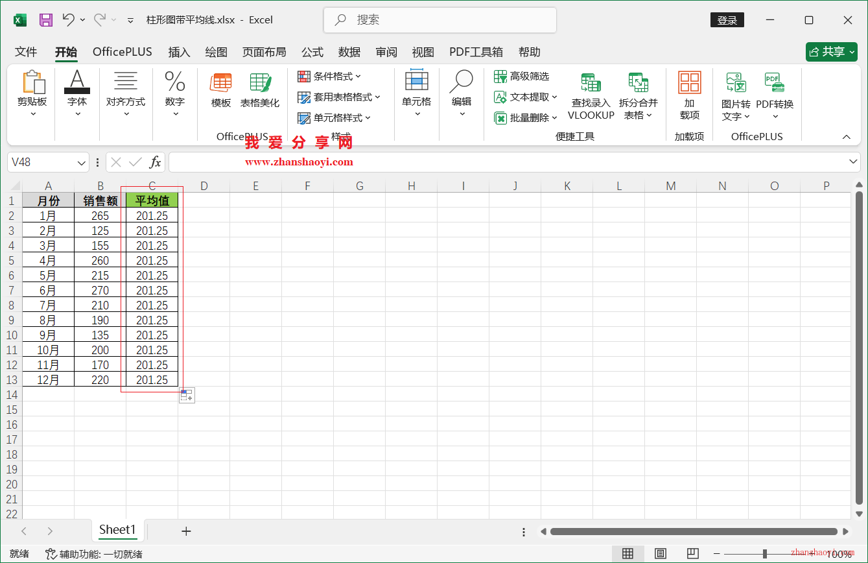The image size is (868, 563).
Task: Click the Add-ins (加载项) icon
Action: (x=690, y=95)
